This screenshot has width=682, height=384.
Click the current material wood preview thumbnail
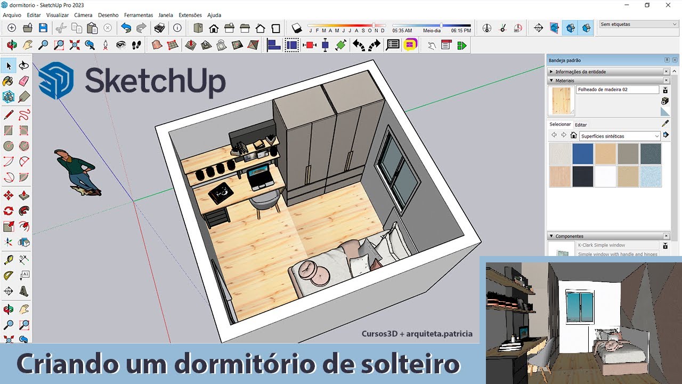tap(562, 101)
